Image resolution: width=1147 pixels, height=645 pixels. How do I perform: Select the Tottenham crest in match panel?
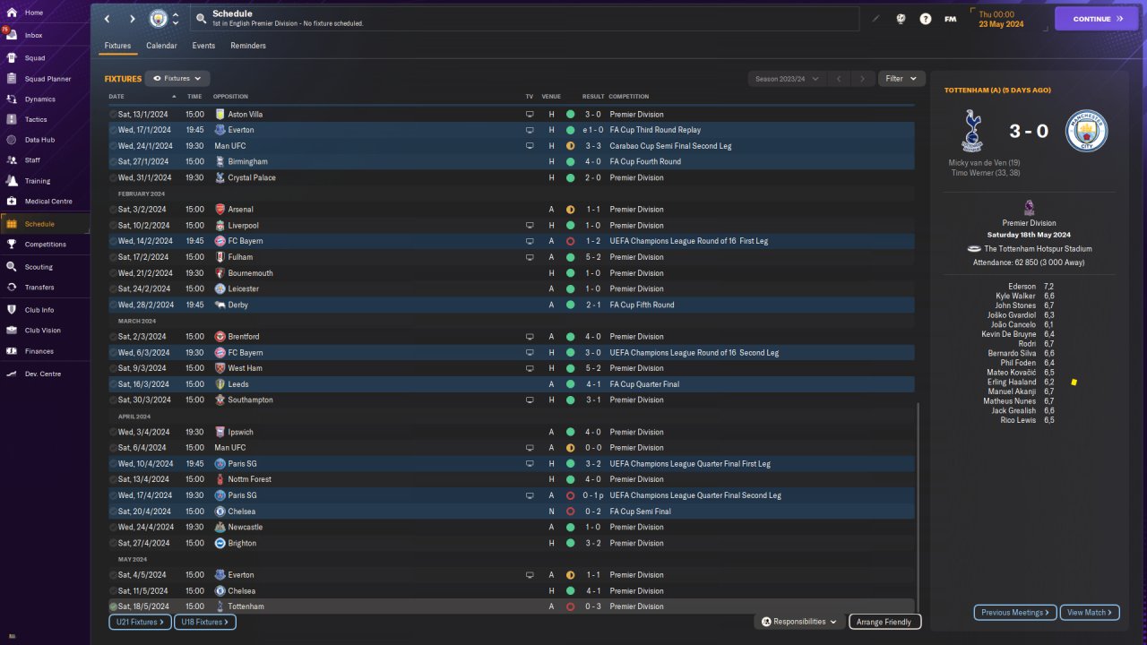(971, 131)
